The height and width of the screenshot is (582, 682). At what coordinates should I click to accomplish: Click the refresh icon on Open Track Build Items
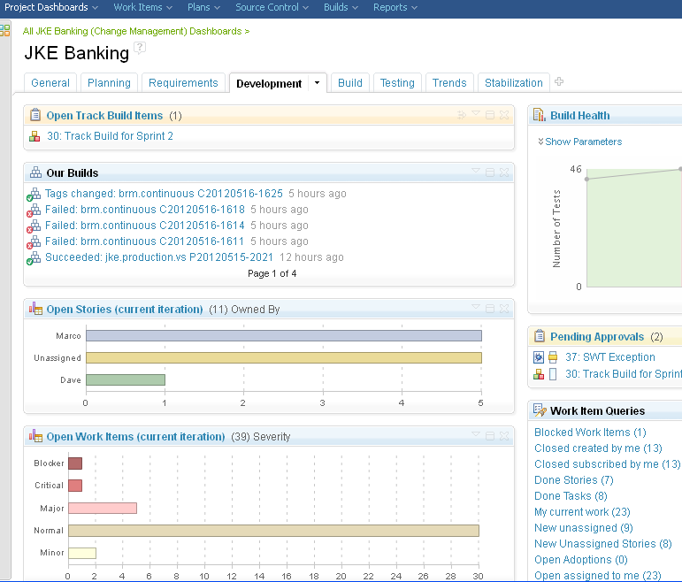click(461, 115)
